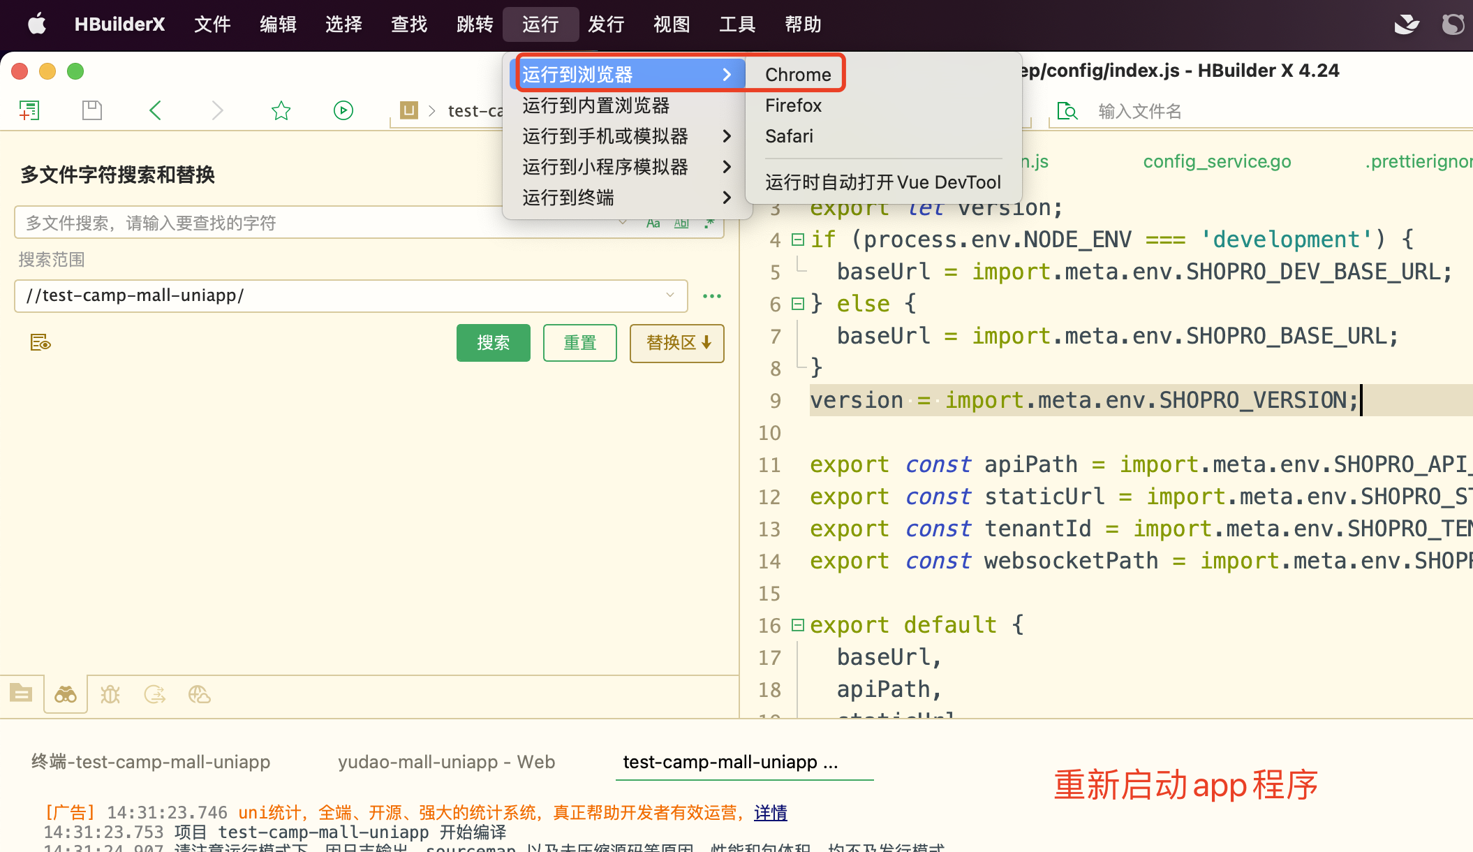Collapse the code fold at line 6
Image resolution: width=1473 pixels, height=852 pixels.
pyautogui.click(x=798, y=304)
